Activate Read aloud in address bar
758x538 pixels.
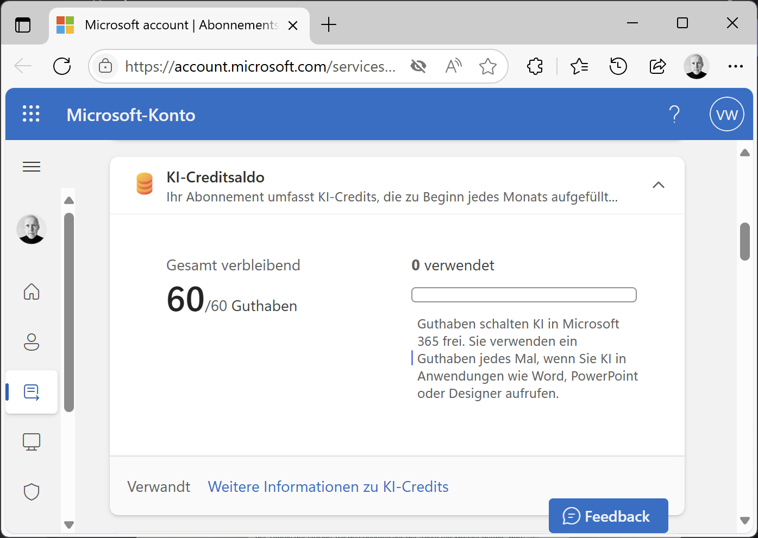[x=454, y=66]
